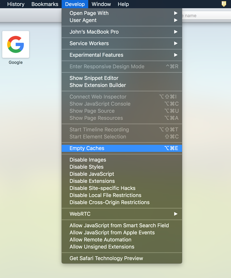Choose Enter Responsive Design Mode
Image resolution: width=231 pixels, height=278 pixels.
point(122,67)
